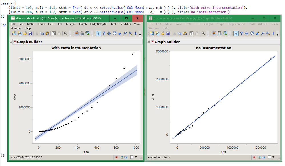Open the Early Adopter menu
Viewport: 285px width, 166px height.
tap(99, 24)
